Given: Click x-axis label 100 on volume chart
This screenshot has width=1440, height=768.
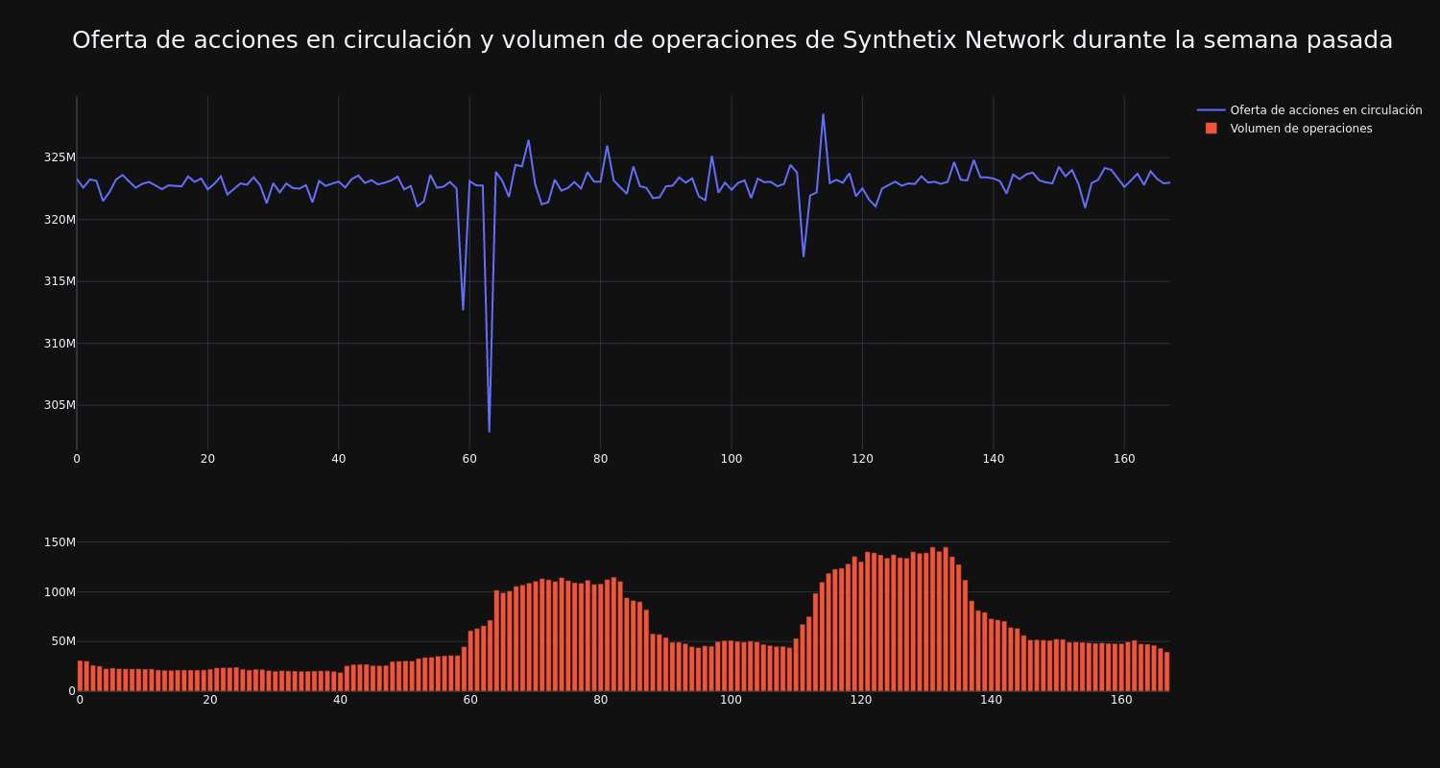Looking at the screenshot, I should (x=731, y=701).
